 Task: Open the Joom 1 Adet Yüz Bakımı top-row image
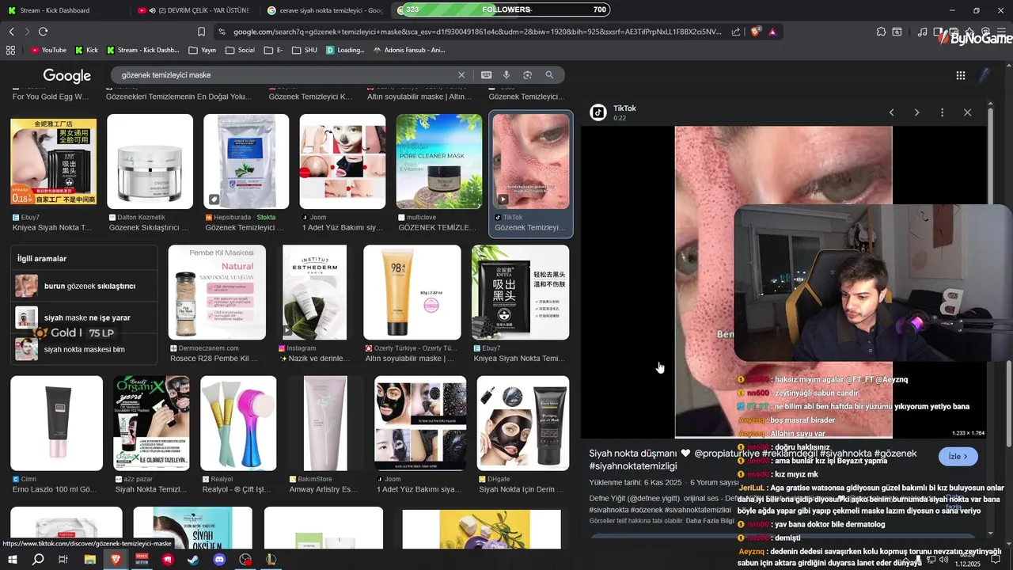pyautogui.click(x=343, y=161)
